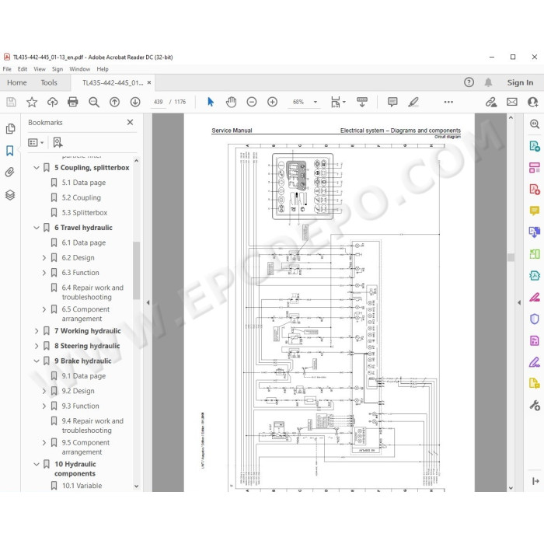The image size is (544, 544).
Task: Click the bookmarks panel scrollbar thumb
Action: [136, 270]
